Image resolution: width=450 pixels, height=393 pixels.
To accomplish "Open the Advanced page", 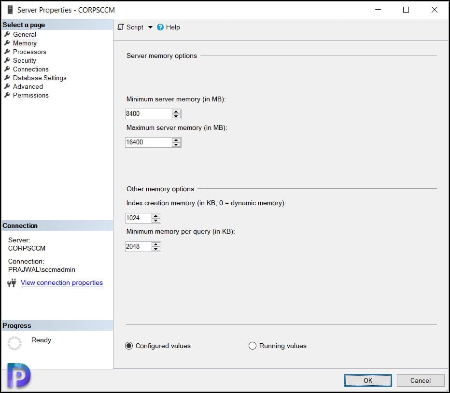I will (28, 86).
